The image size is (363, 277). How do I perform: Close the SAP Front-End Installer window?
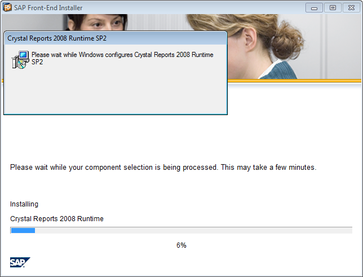point(351,8)
